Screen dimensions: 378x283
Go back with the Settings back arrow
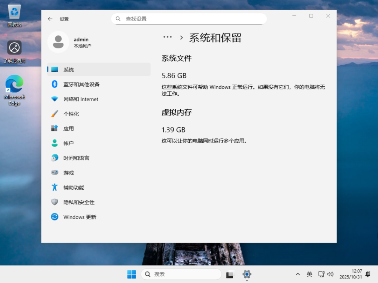click(x=50, y=19)
